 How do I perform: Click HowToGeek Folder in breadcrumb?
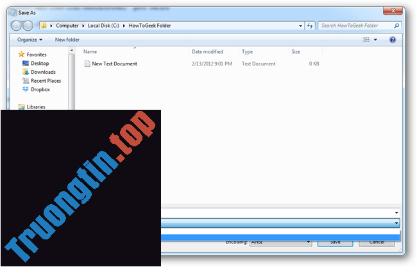(149, 26)
